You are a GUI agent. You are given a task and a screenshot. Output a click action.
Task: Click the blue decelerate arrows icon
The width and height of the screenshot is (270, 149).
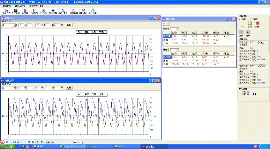[248, 32]
